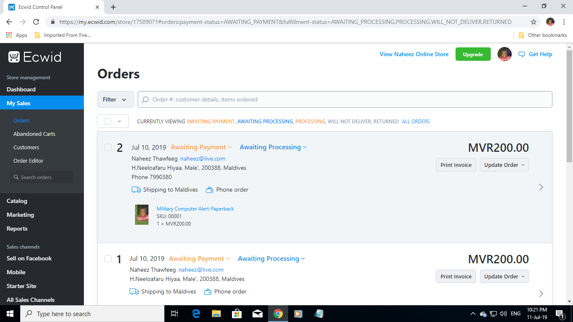
Task: Change order 2 Awaiting Payment status
Action: click(x=201, y=147)
